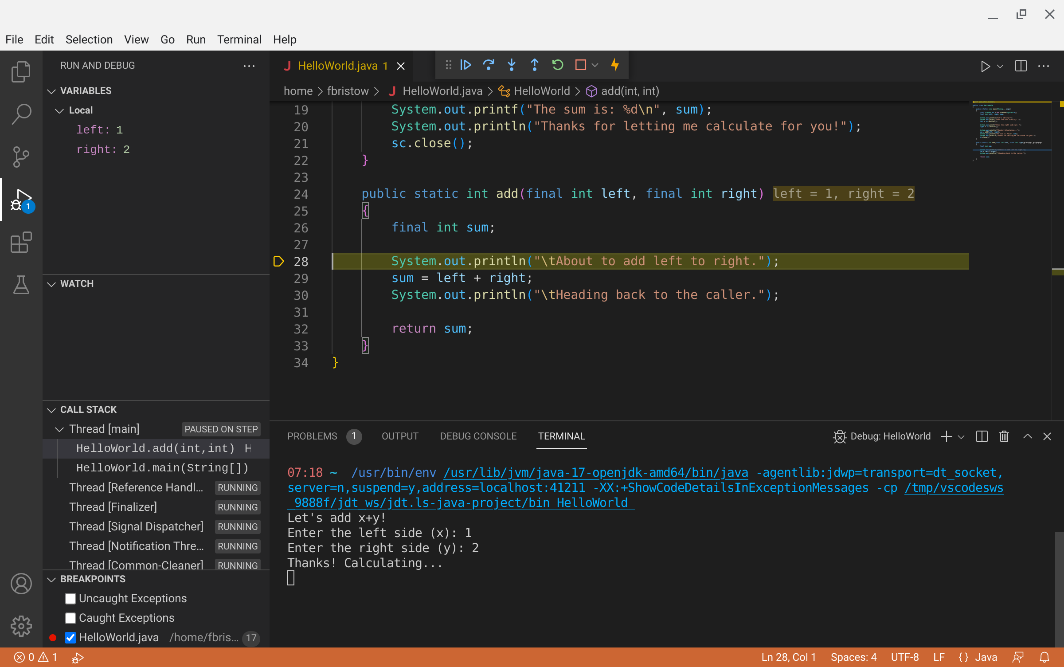Toggle the Uncaught Exceptions checkbox
Viewport: 1064px width, 667px height.
(70, 598)
